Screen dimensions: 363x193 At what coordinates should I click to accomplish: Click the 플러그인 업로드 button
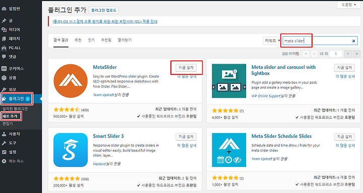click(x=104, y=10)
